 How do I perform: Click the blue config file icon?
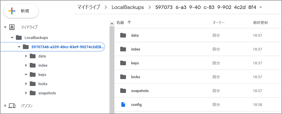pyautogui.click(x=123, y=104)
